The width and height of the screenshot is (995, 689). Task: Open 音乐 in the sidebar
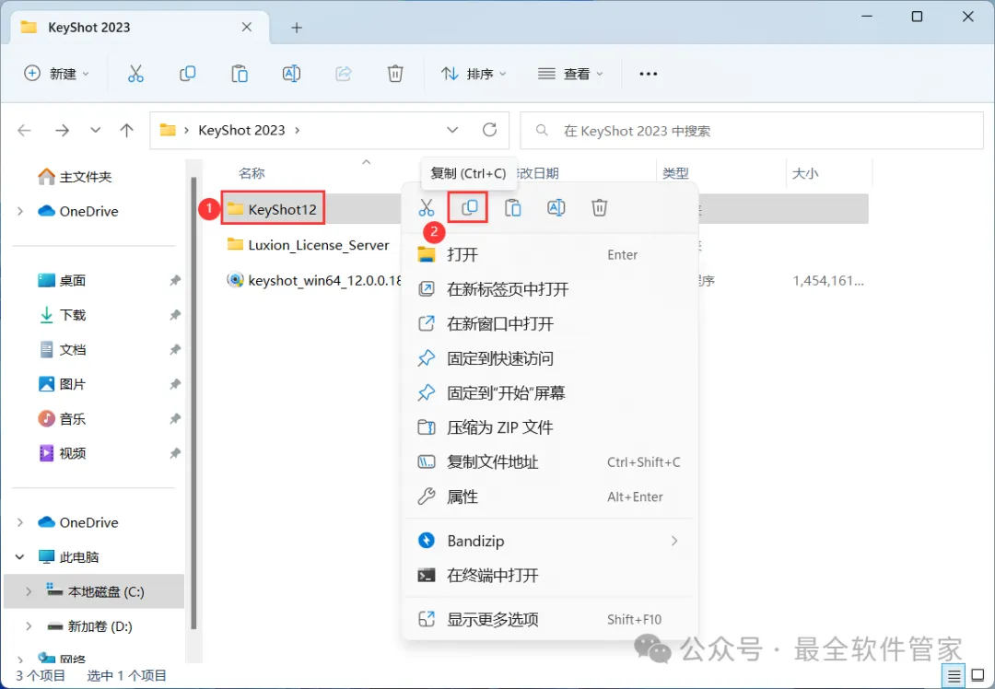(x=63, y=418)
